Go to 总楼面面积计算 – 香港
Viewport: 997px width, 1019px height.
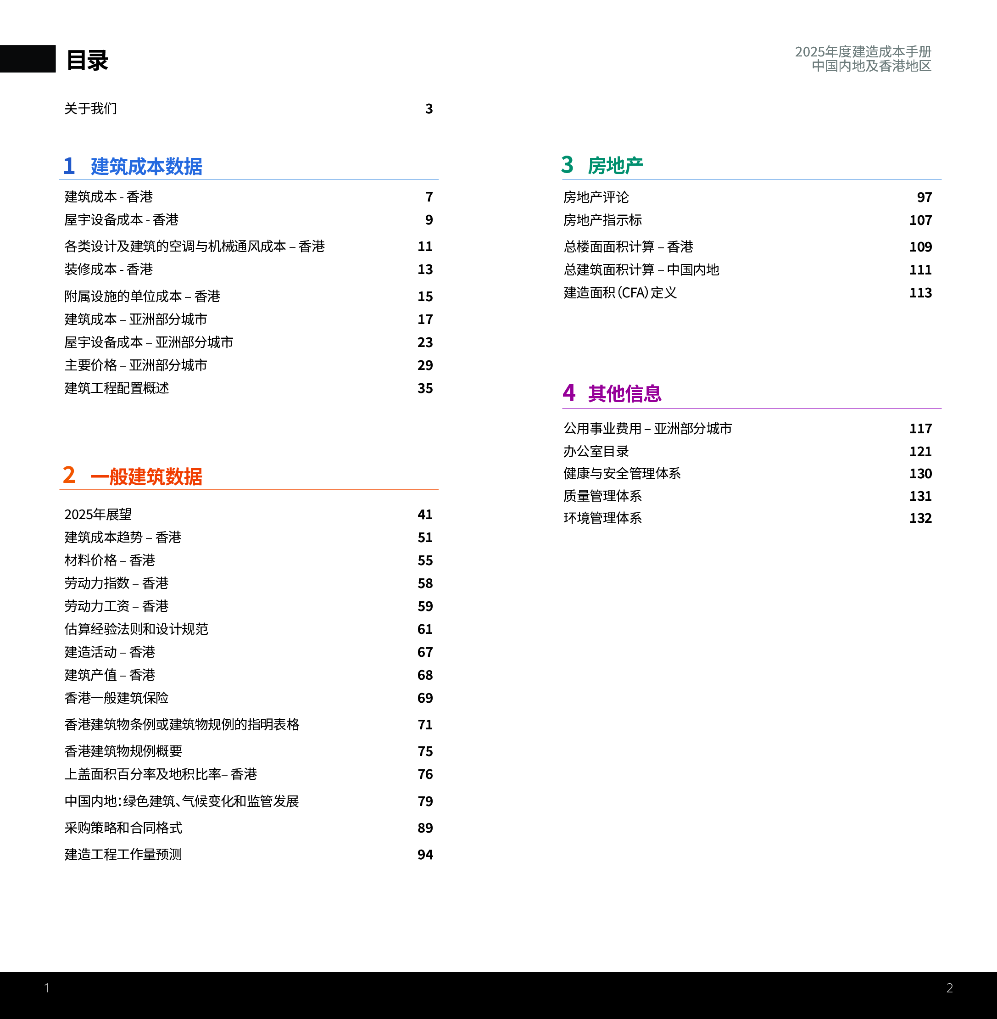(629, 247)
